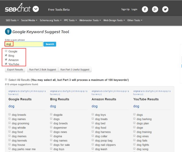Jump to 'original' in Bing Results column

pos(53,91)
